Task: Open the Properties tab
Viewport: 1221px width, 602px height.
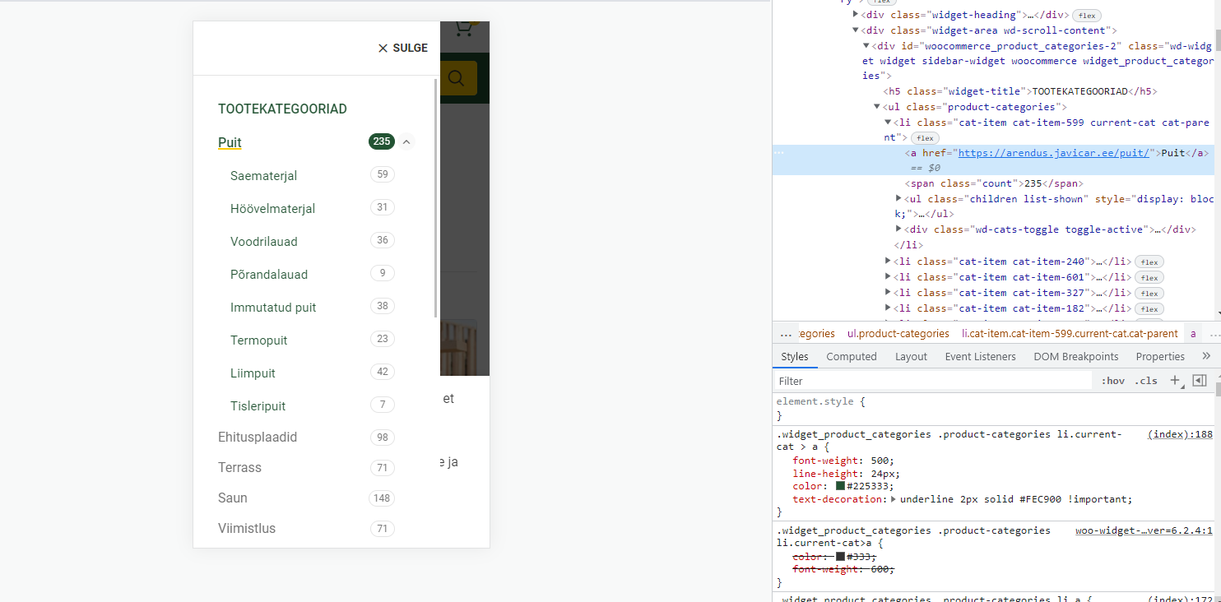Action: (x=1160, y=356)
